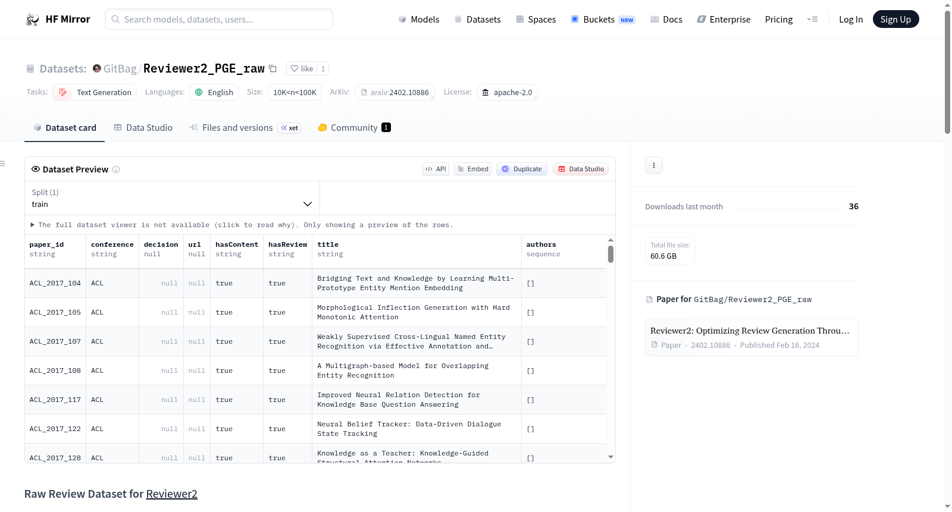Image resolution: width=952 pixels, height=512 pixels.
Task: Click the table scroll-up arrow
Action: click(610, 240)
